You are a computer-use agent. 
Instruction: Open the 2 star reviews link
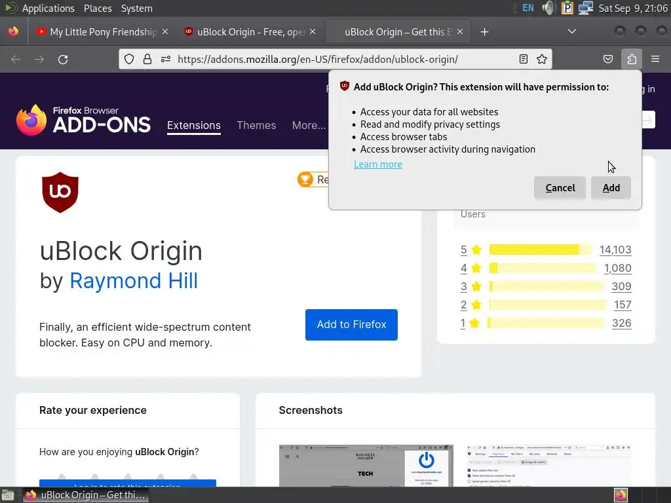463,305
